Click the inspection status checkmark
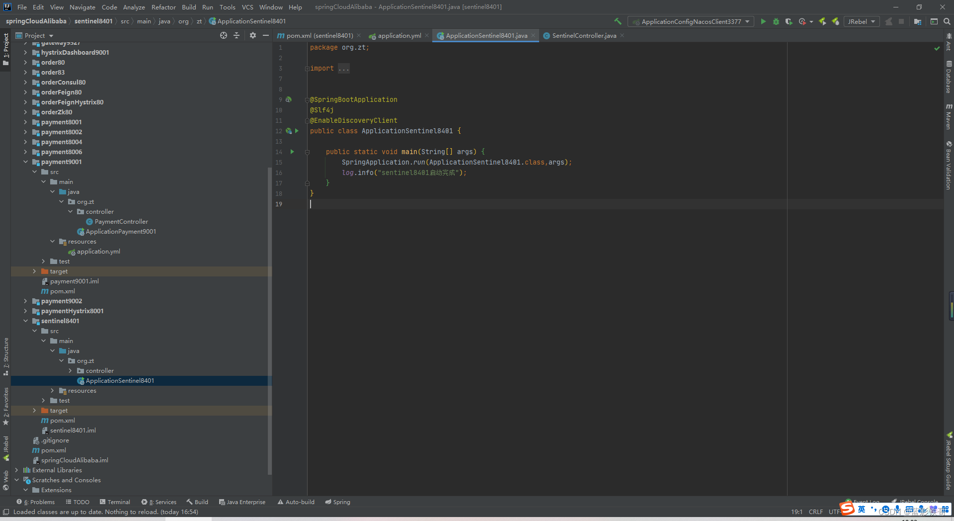Viewport: 954px width, 521px height. coord(937,48)
